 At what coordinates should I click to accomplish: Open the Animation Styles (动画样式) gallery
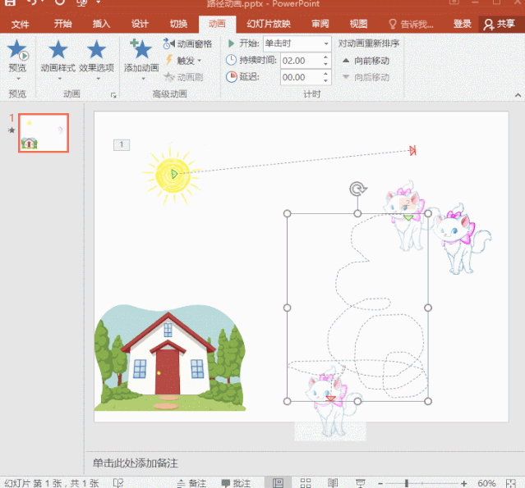click(x=58, y=57)
